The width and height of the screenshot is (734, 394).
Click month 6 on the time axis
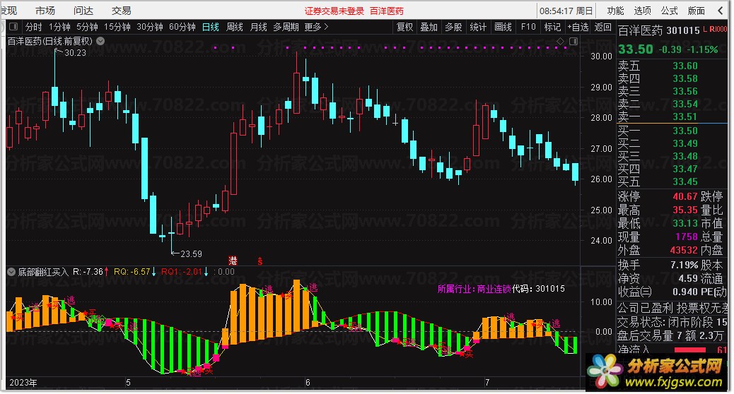point(308,383)
